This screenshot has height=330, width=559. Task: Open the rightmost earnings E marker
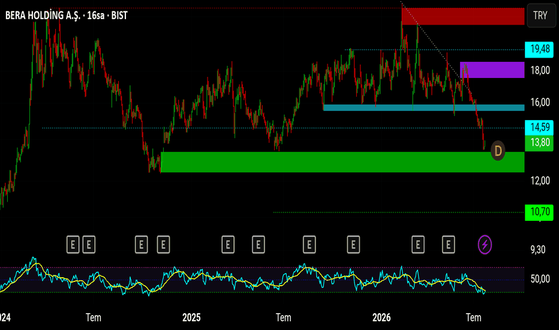tap(449, 245)
